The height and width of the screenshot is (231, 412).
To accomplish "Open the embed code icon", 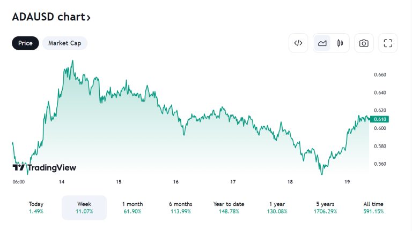I will tap(298, 43).
